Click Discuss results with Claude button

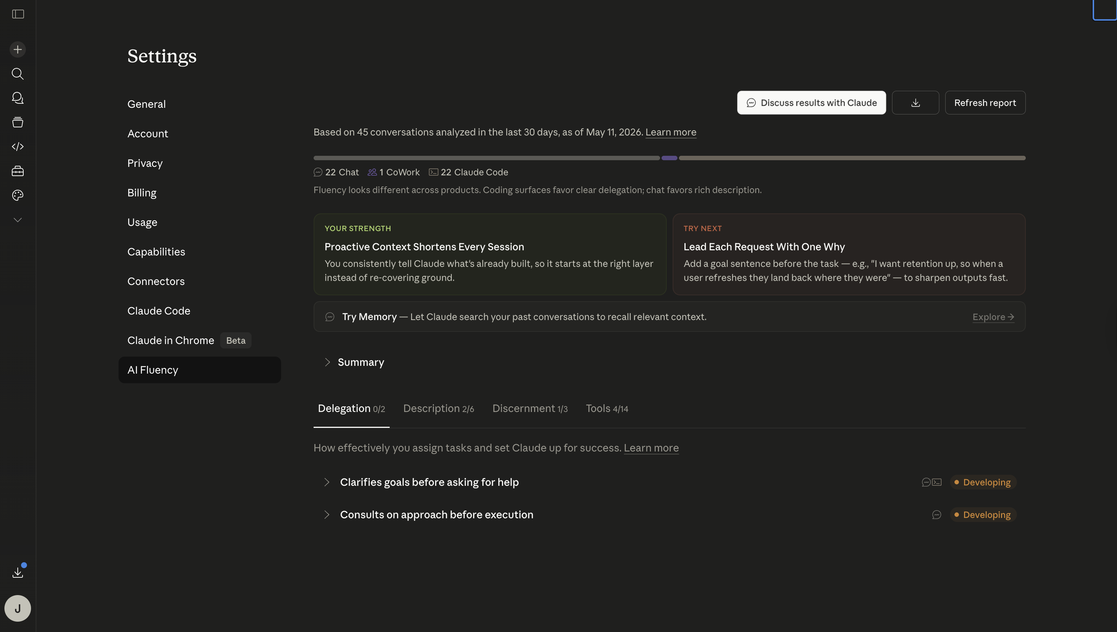tap(811, 103)
